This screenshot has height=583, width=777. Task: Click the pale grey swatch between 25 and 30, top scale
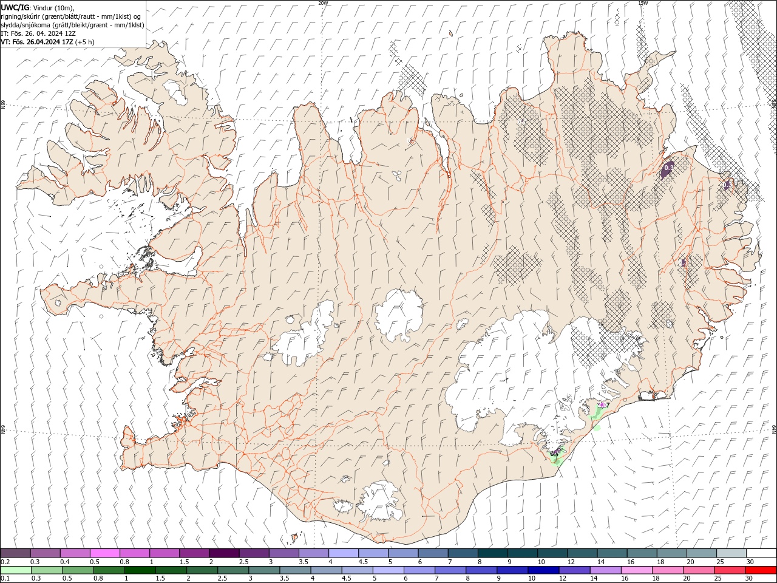pyautogui.click(x=731, y=553)
